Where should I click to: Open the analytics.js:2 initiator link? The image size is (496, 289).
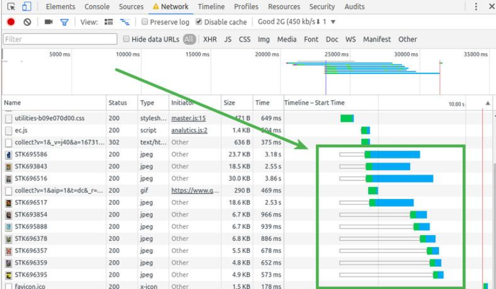coord(189,130)
